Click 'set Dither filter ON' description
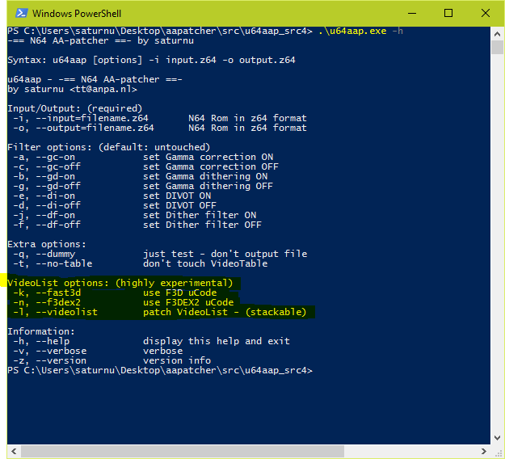The width and height of the screenshot is (505, 459). 200,215
